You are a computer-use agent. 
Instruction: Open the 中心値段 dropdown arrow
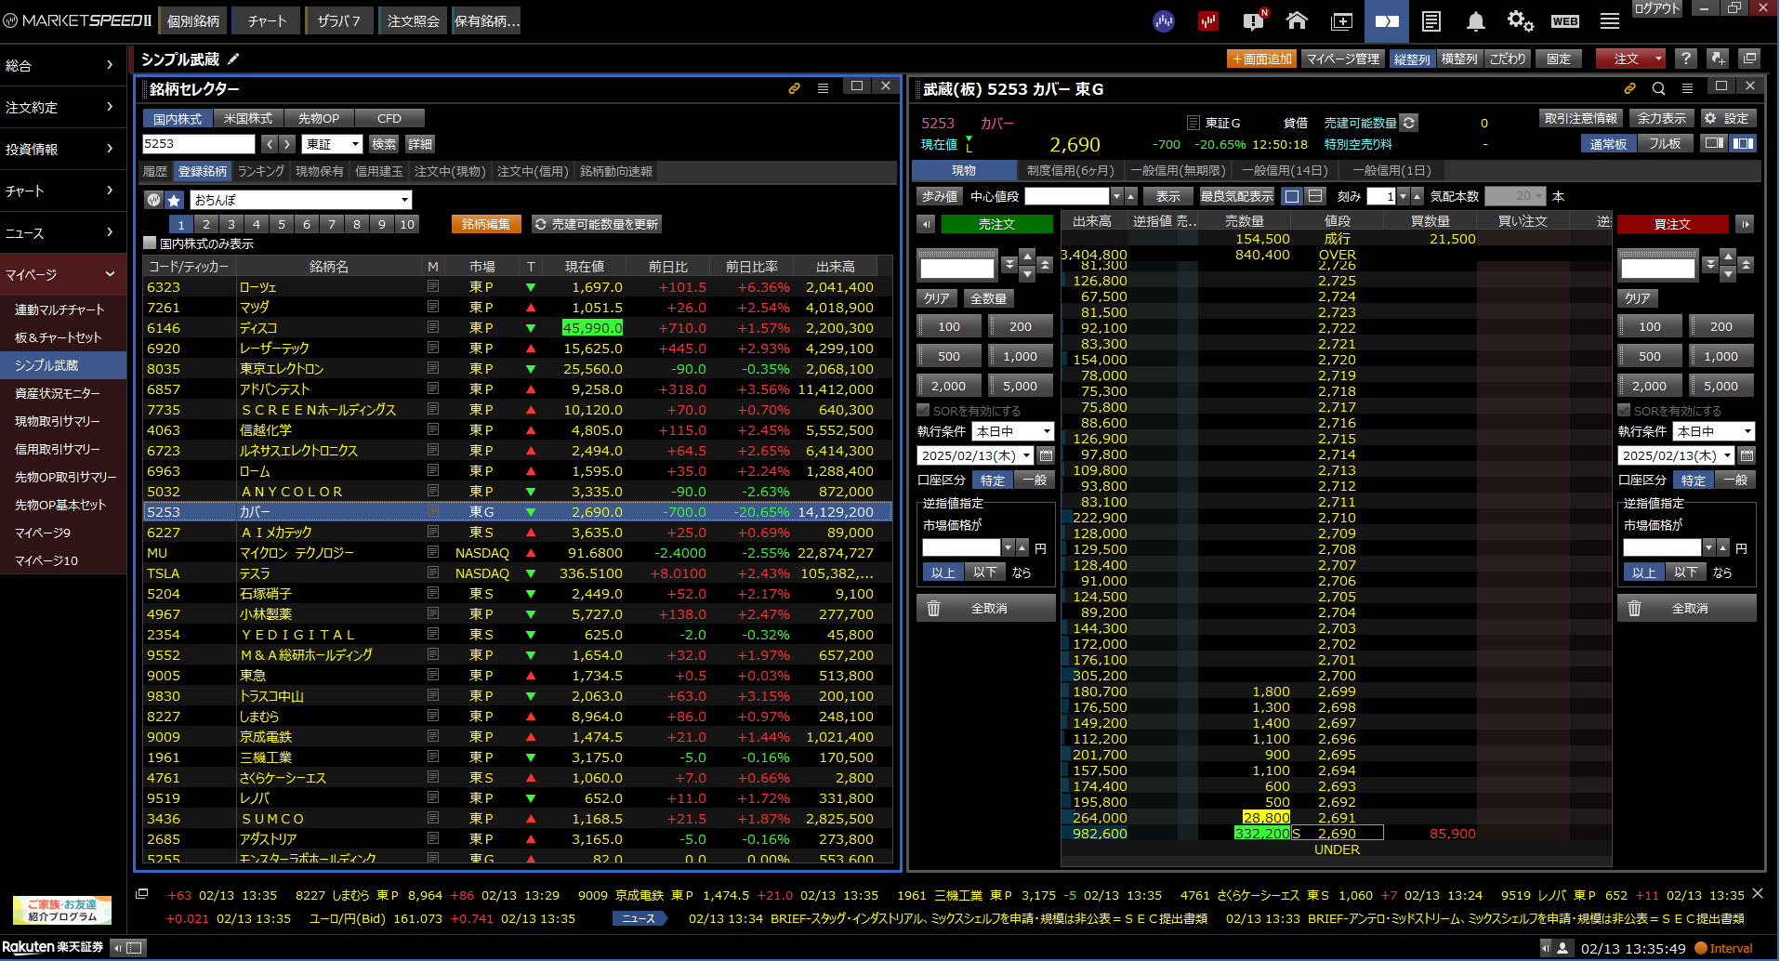tap(1116, 196)
